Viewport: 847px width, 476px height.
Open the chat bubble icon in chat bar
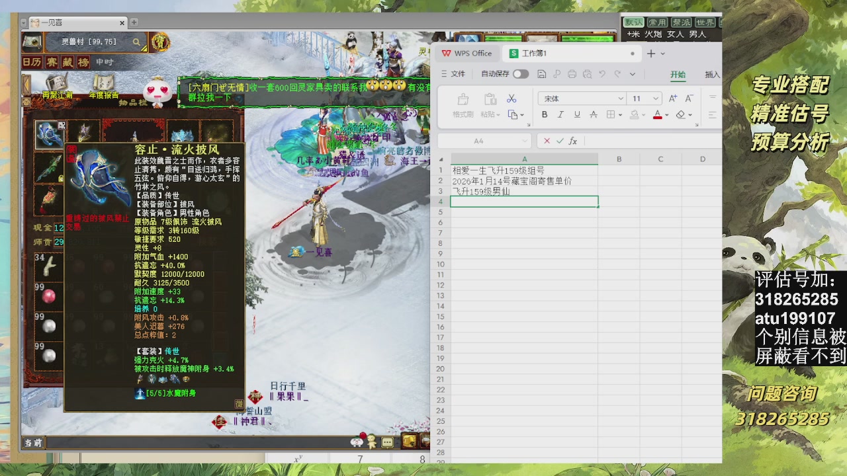(x=388, y=442)
